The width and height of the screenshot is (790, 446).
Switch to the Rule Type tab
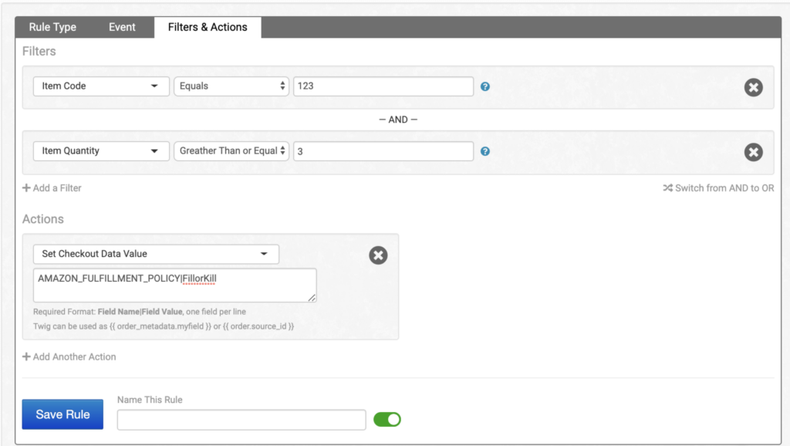[52, 27]
